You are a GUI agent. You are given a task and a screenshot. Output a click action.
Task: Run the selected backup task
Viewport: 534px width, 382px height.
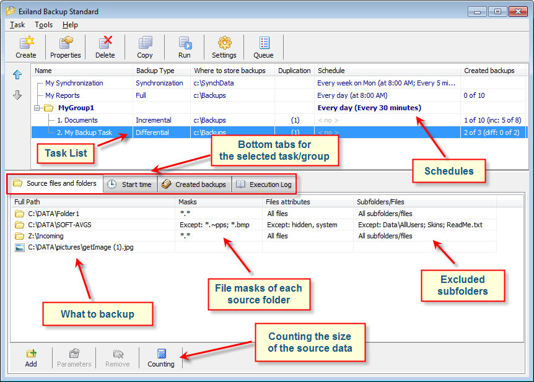click(185, 43)
